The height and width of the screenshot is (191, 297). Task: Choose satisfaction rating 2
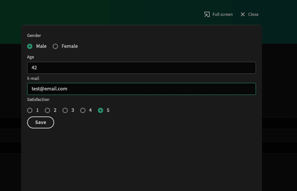tap(47, 110)
